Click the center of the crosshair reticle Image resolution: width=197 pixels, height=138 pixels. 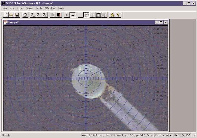(86, 78)
